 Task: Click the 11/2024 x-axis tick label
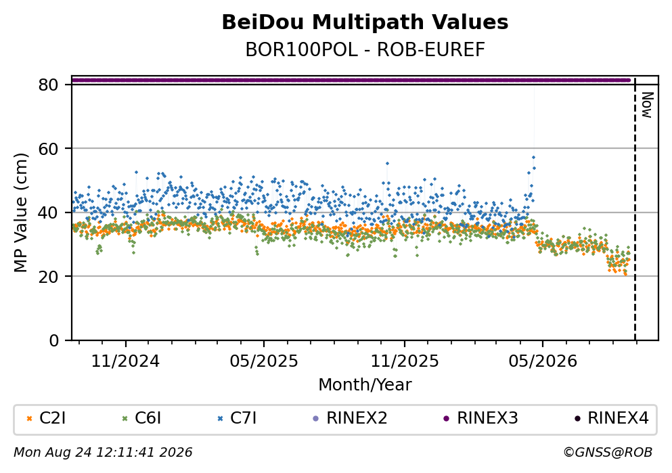125,361
